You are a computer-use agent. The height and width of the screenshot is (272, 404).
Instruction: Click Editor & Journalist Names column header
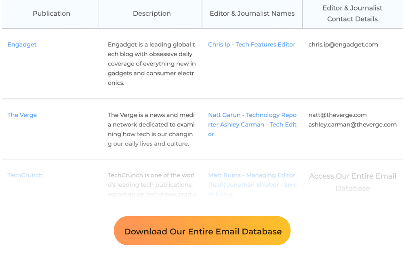(x=252, y=13)
